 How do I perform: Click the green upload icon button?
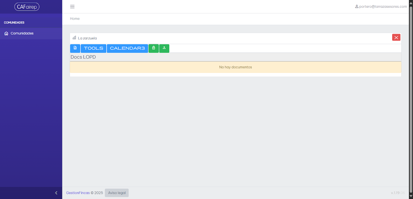click(164, 48)
